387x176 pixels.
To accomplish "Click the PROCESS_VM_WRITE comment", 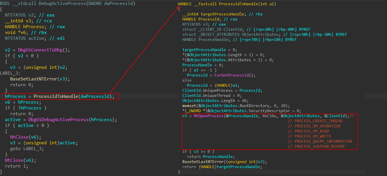I will coord(310,136).
